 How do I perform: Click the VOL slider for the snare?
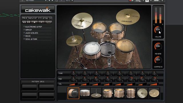click(x=85, y=84)
